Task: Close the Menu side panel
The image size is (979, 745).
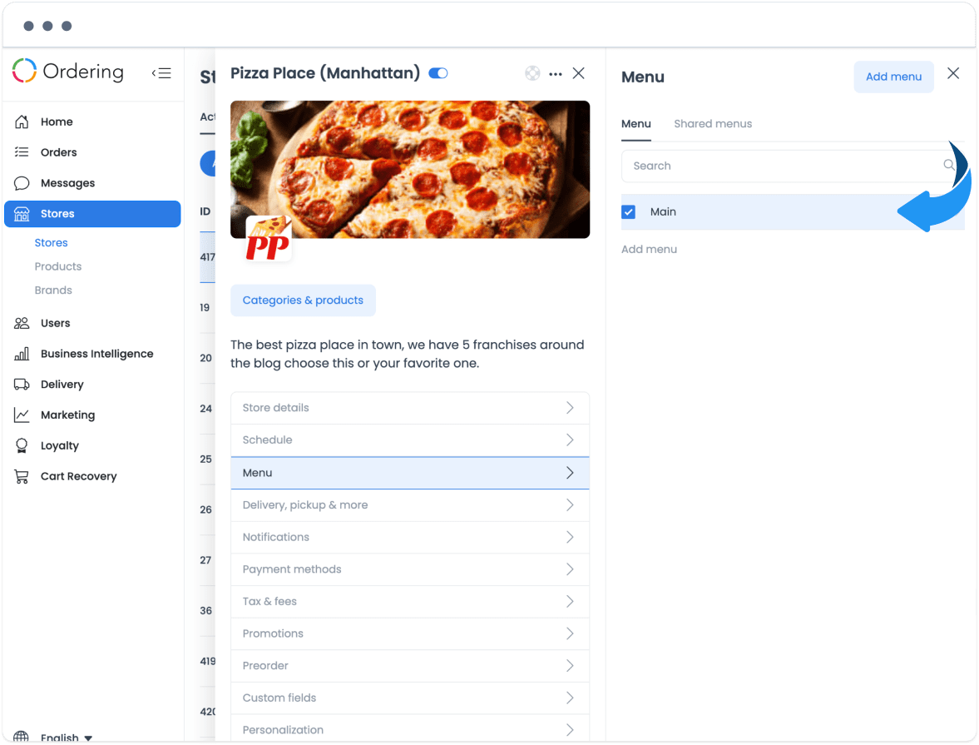Action: (x=952, y=73)
